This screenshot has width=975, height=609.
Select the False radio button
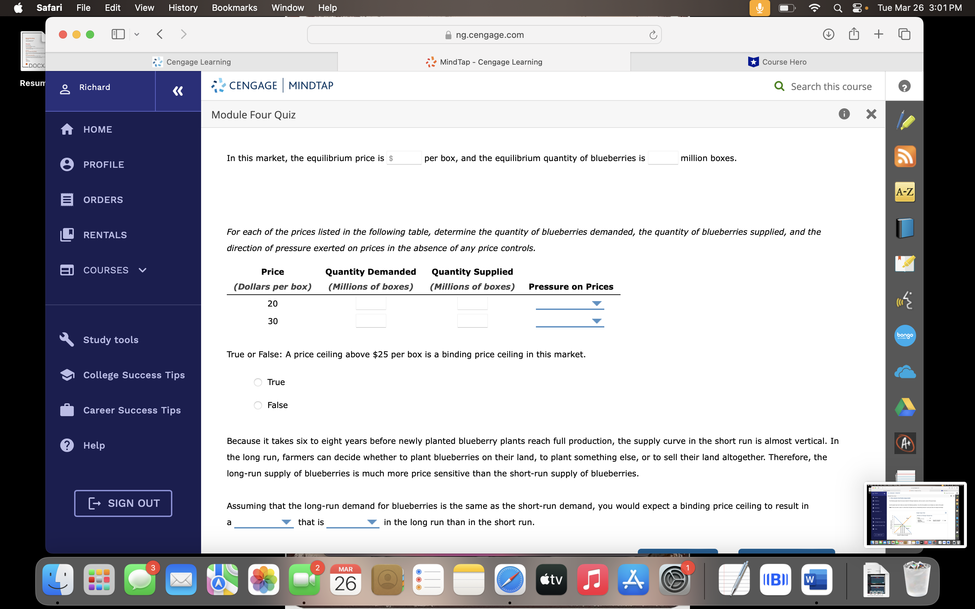258,405
